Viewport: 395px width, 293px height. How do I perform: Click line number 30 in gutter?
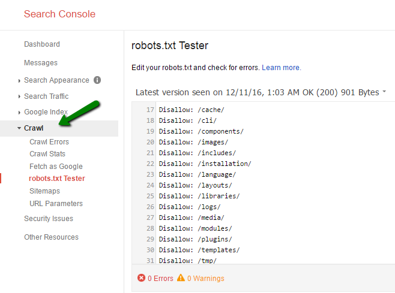(150, 250)
